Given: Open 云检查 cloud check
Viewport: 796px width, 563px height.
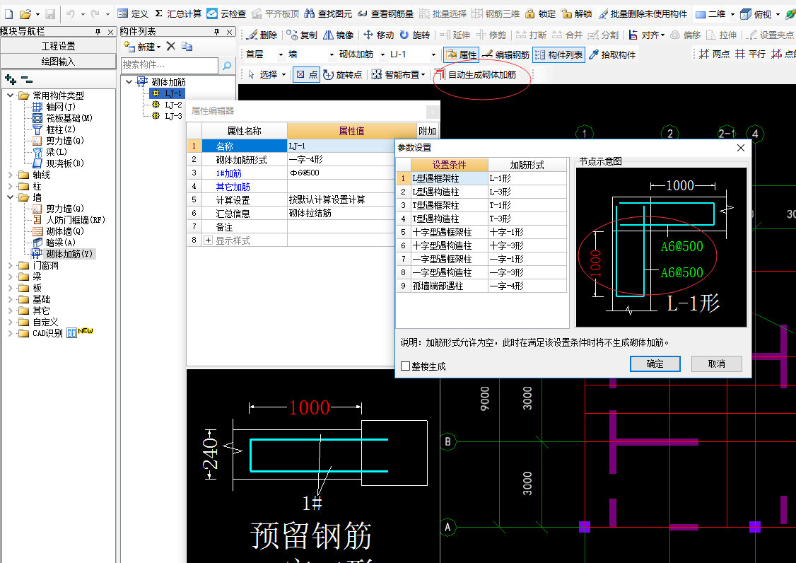Looking at the screenshot, I should [x=226, y=13].
